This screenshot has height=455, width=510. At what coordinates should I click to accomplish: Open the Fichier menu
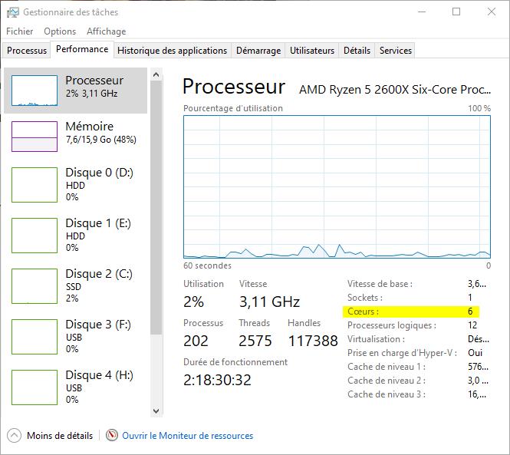(20, 31)
